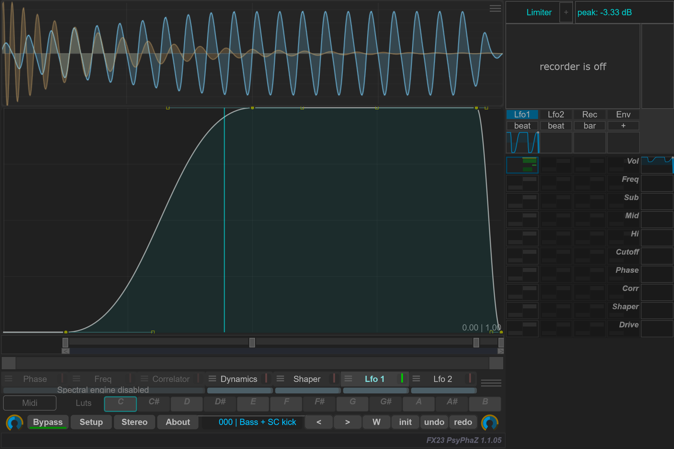This screenshot has width=674, height=449.
Task: Switch to the Rec modulation tab
Action: click(589, 114)
